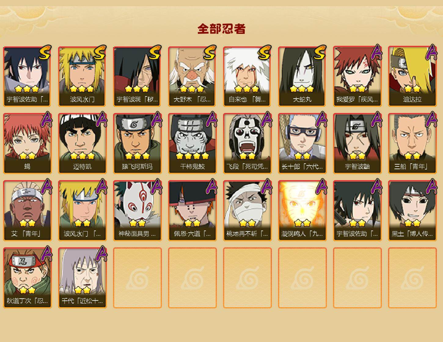
Task: Pick the 桃地再不斩 ninja card
Action: [247, 211]
